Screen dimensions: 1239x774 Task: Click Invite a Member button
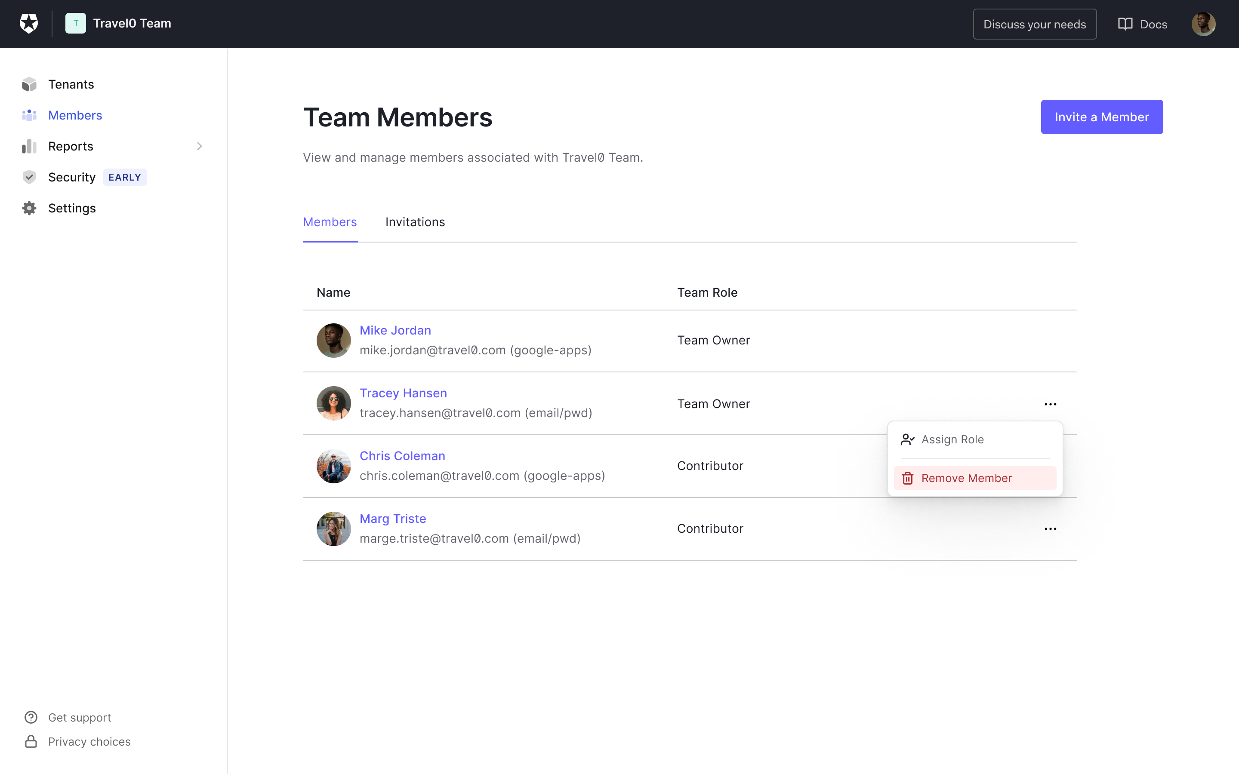1102,117
